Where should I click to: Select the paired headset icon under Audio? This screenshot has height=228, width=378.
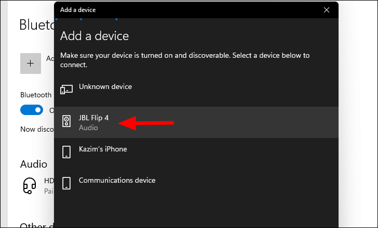[30, 186]
